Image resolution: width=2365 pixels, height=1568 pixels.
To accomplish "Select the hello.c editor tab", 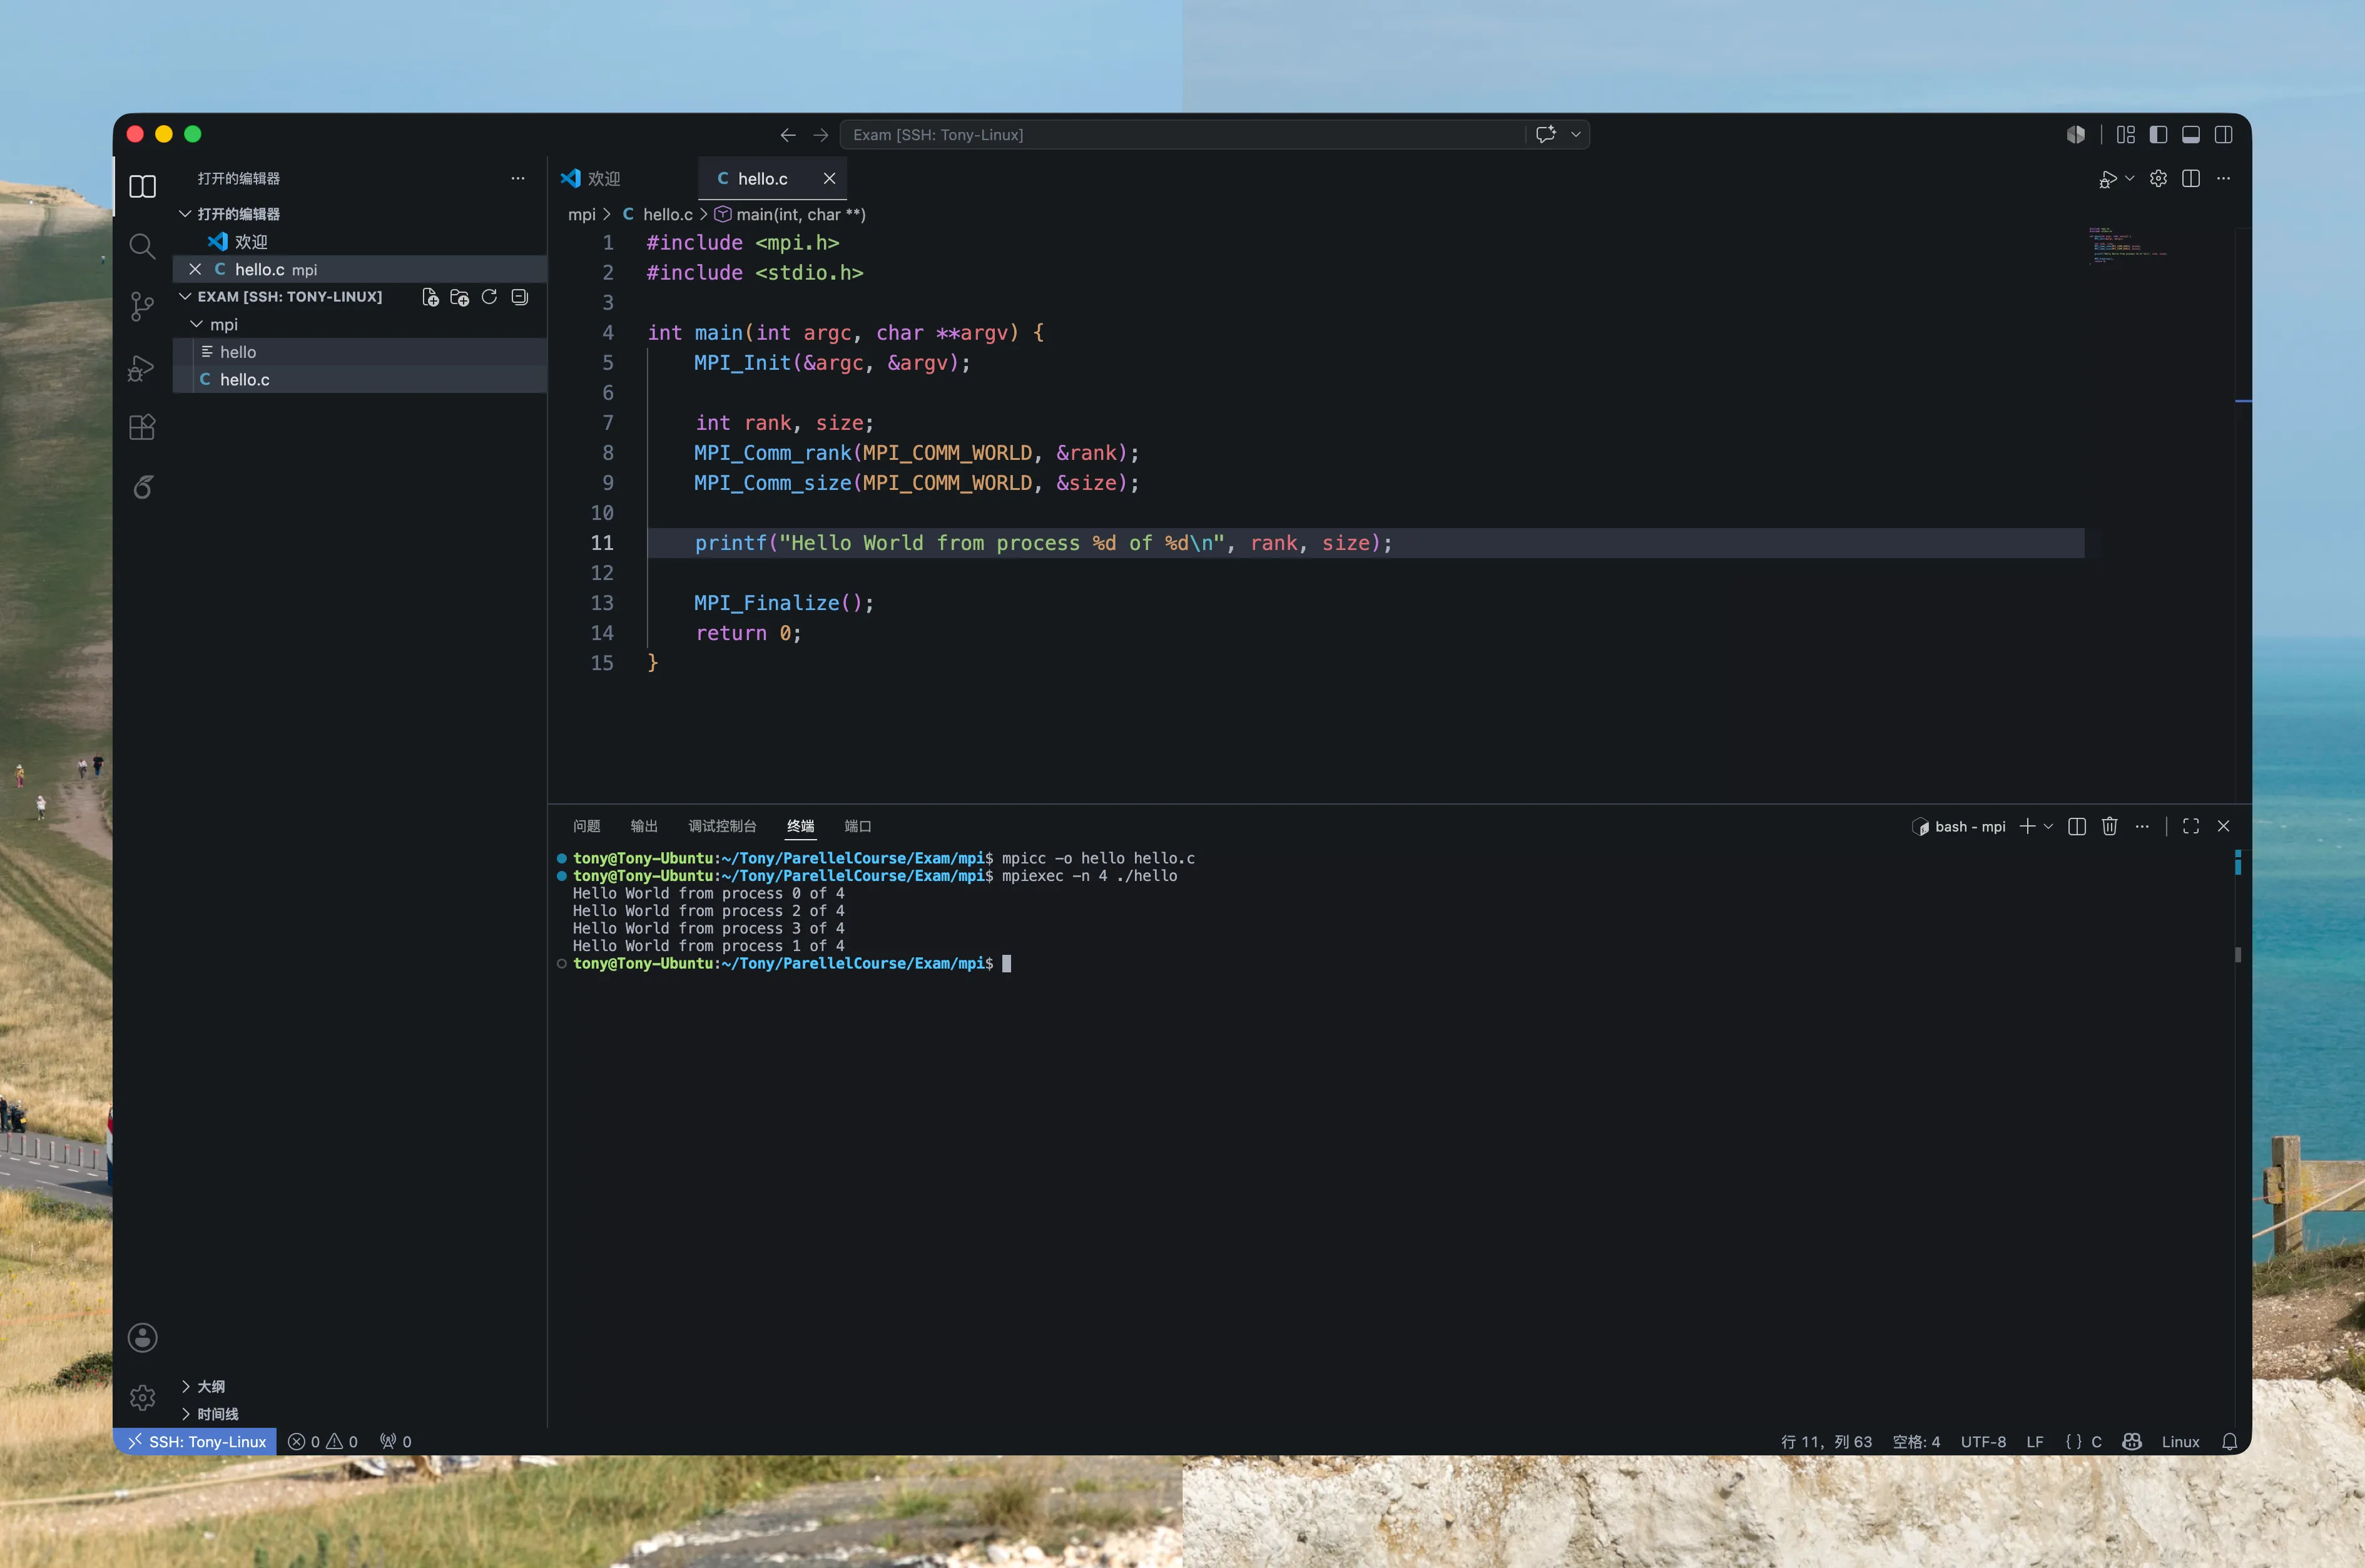I will [763, 179].
